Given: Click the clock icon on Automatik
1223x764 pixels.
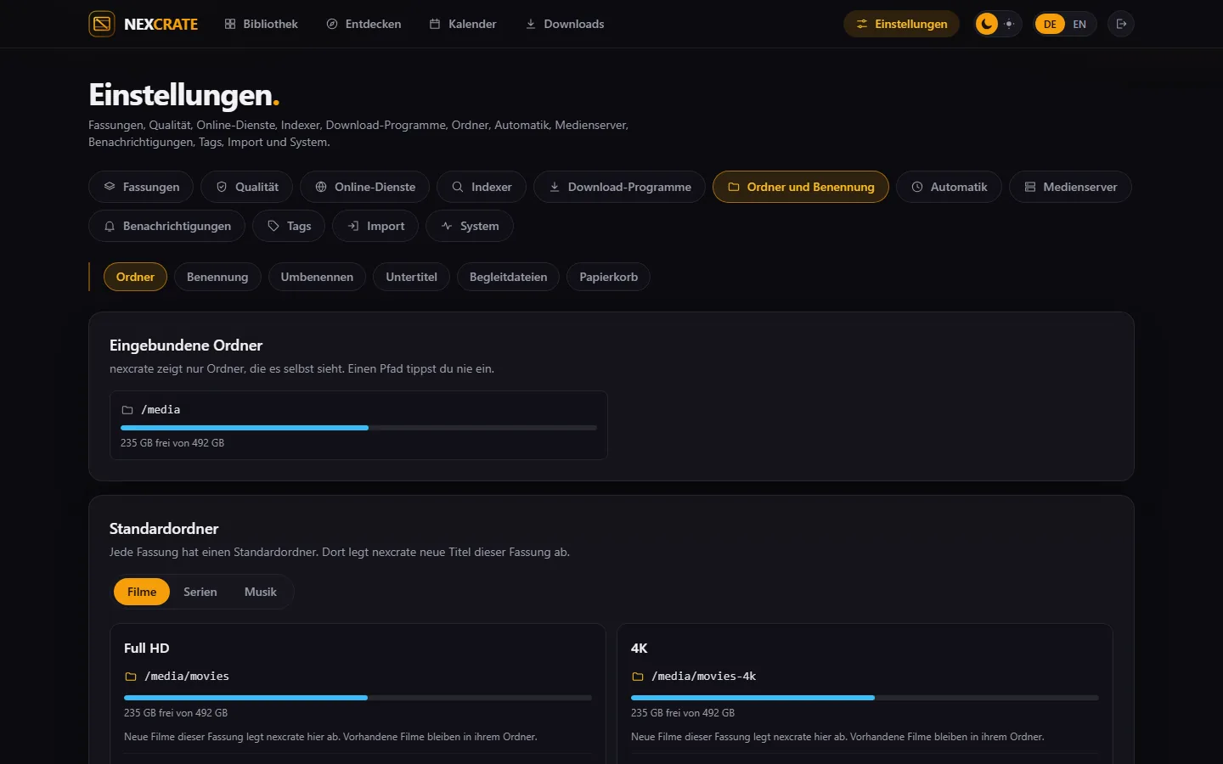Looking at the screenshot, I should [917, 187].
